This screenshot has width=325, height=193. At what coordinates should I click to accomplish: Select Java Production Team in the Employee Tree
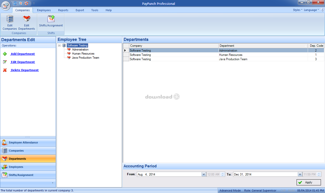(86, 58)
